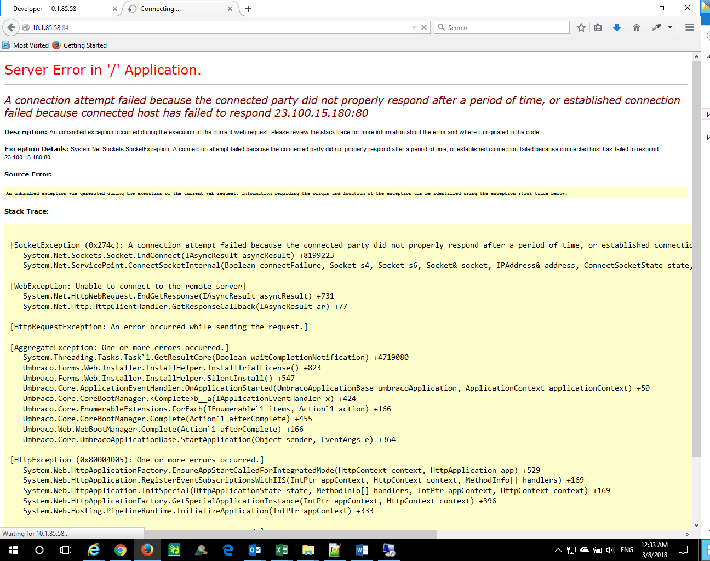Click the vertical scrollbar thumb
Image resolution: width=710 pixels, height=561 pixels.
click(x=696, y=259)
